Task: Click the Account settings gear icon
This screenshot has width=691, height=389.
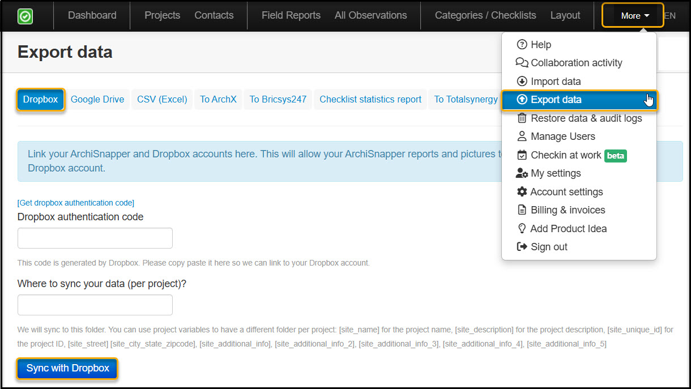Action: click(522, 192)
